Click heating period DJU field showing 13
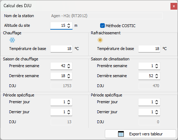Viewport: 178px width, 140px height. (x=61, y=122)
